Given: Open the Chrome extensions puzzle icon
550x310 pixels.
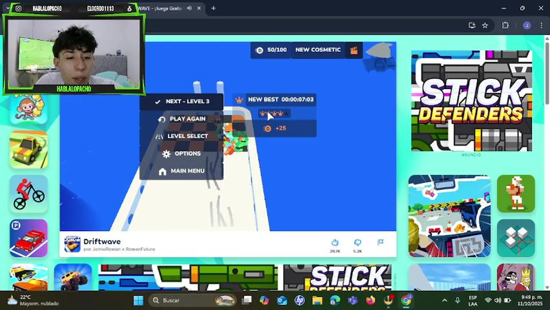Looking at the screenshot, I should [x=505, y=25].
